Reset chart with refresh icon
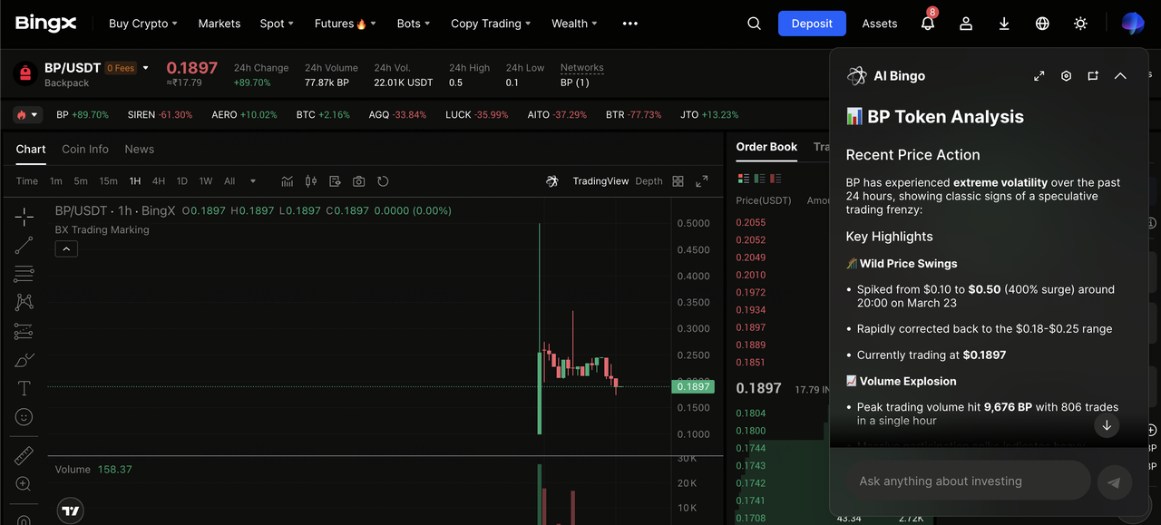This screenshot has width=1161, height=525. tap(383, 181)
